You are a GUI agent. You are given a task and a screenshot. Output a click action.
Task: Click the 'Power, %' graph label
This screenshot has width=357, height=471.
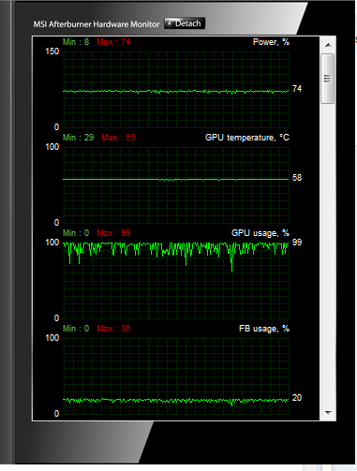coord(271,42)
